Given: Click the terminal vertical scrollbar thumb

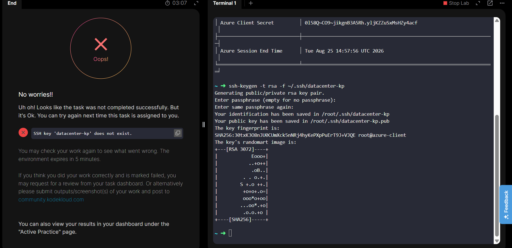Looking at the screenshot, I should point(497,176).
